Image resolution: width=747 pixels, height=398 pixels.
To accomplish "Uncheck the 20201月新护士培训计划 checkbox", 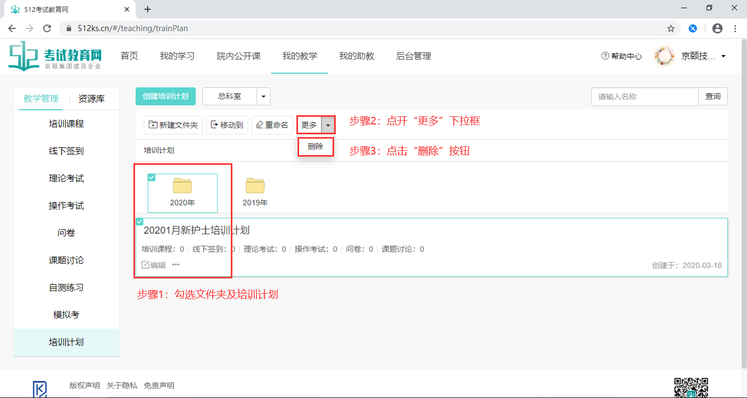I will coord(139,222).
